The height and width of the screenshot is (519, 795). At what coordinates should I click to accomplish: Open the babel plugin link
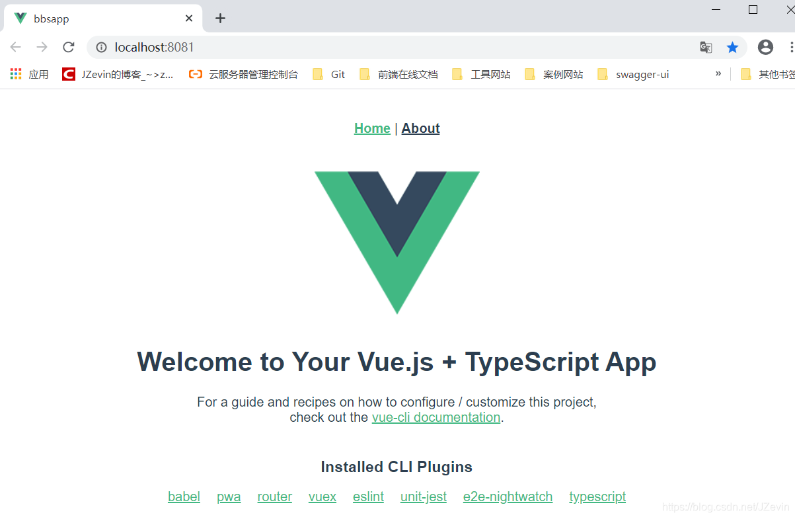[184, 497]
